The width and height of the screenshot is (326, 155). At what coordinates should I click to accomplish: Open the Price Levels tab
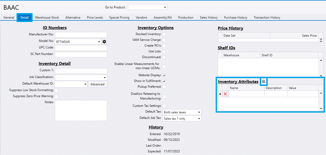tap(95, 18)
